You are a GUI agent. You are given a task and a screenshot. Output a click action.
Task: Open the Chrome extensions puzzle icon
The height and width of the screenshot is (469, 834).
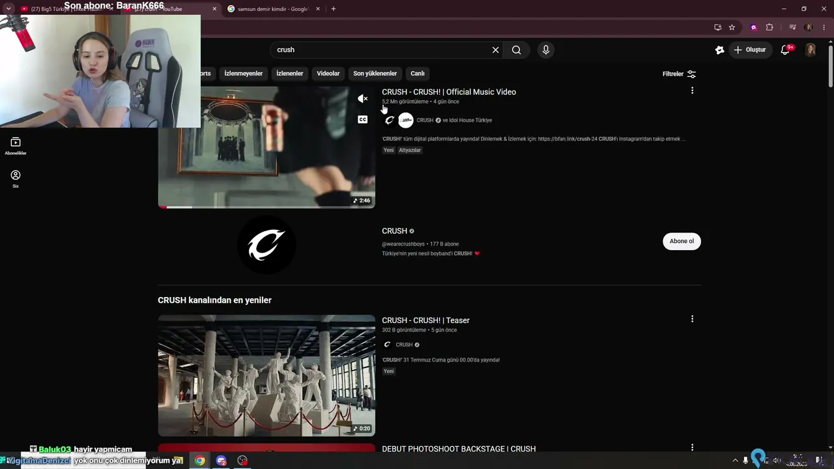[x=769, y=27]
